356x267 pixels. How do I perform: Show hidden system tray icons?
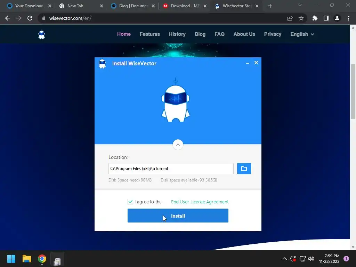284,259
